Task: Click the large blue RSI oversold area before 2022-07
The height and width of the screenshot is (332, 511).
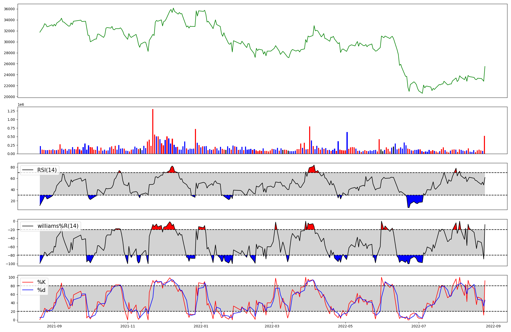Action: click(x=415, y=199)
